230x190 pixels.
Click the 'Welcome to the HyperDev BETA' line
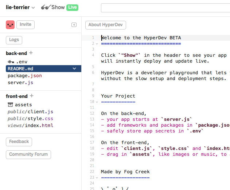tap(141, 38)
